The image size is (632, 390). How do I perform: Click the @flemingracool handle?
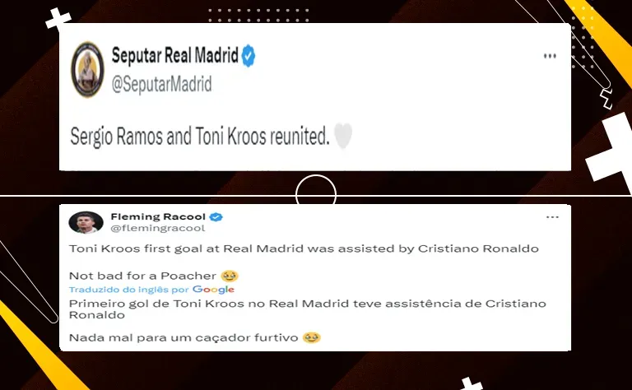[158, 228]
